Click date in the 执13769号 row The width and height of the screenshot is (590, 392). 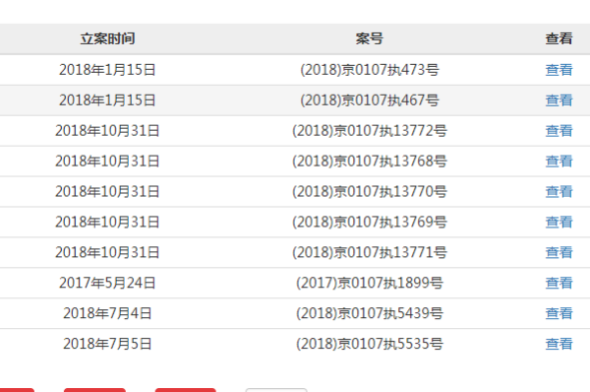[107, 222]
